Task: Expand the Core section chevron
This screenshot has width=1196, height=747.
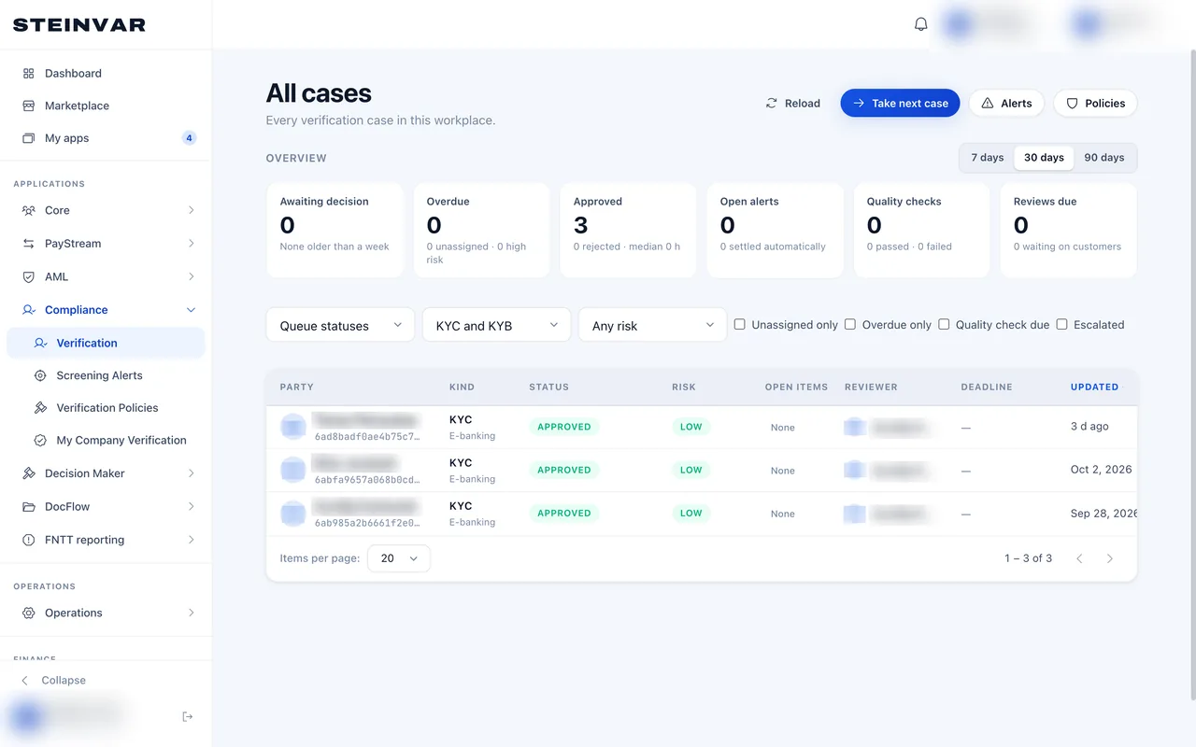Action: tap(191, 210)
